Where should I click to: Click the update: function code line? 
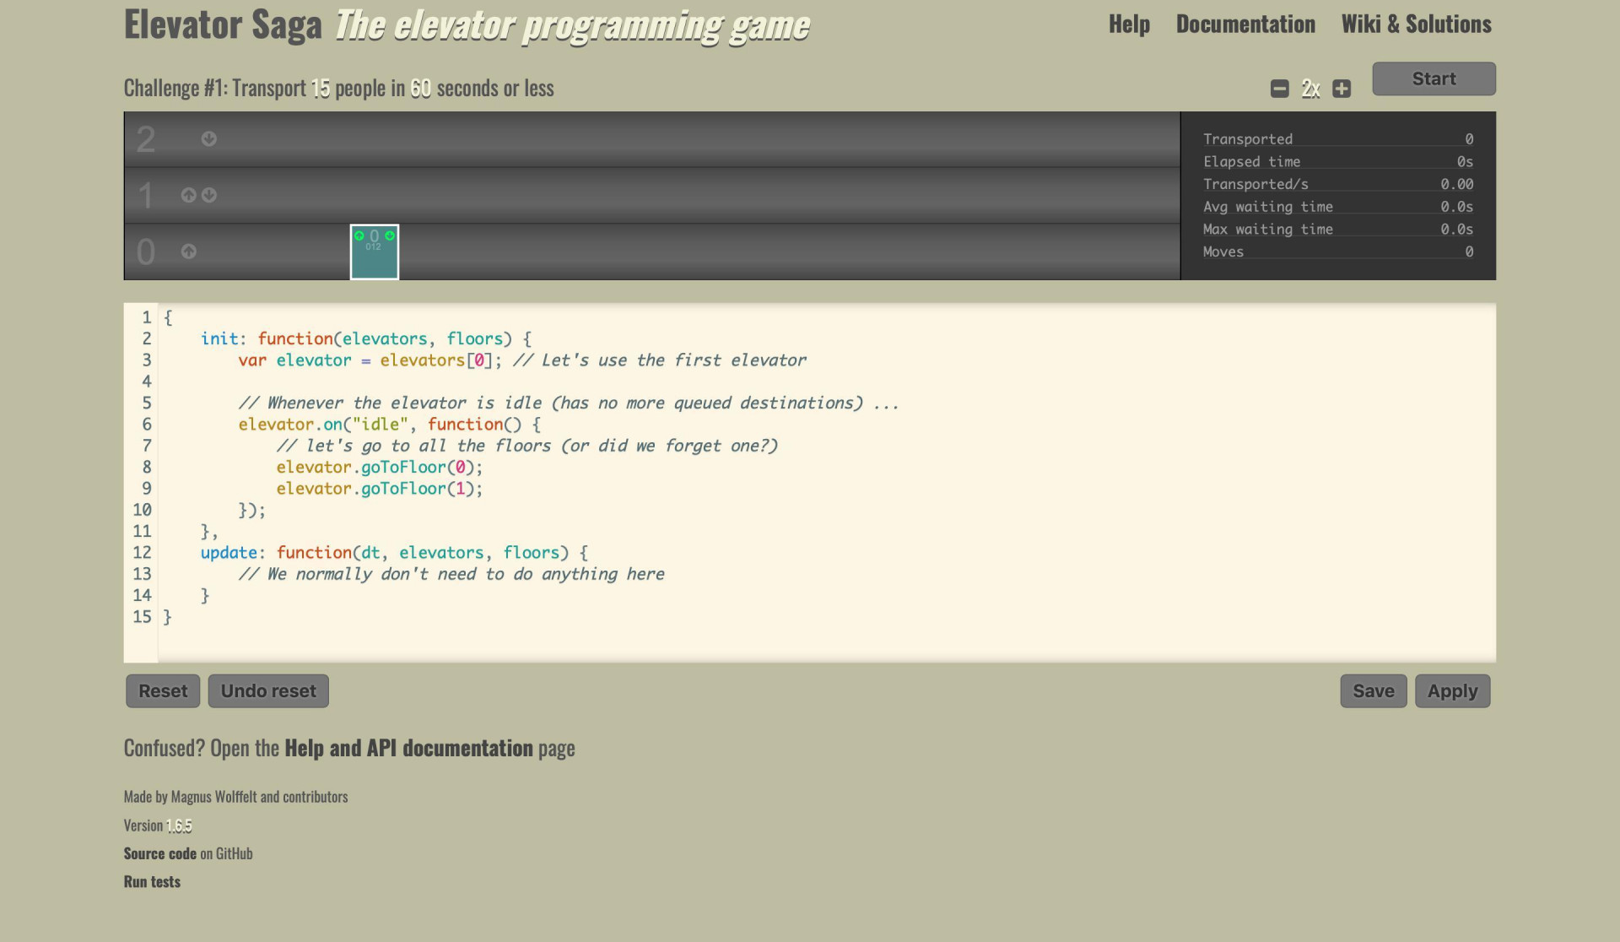(x=394, y=552)
